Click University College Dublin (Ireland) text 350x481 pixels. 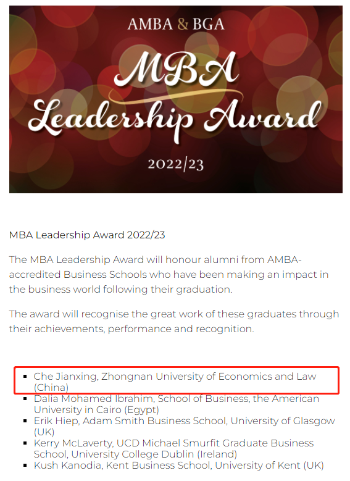154,454
